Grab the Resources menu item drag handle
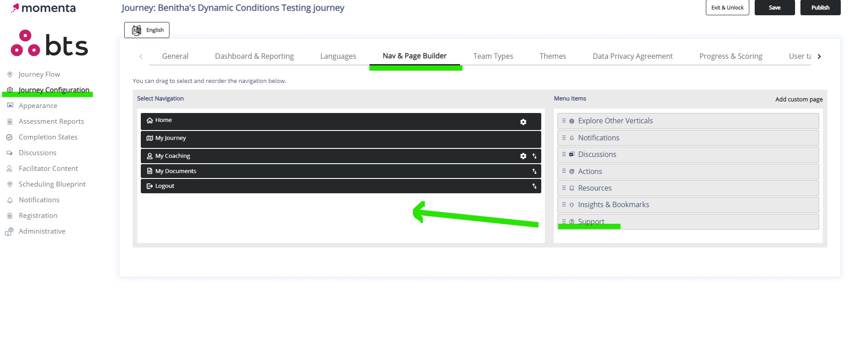 [564, 188]
